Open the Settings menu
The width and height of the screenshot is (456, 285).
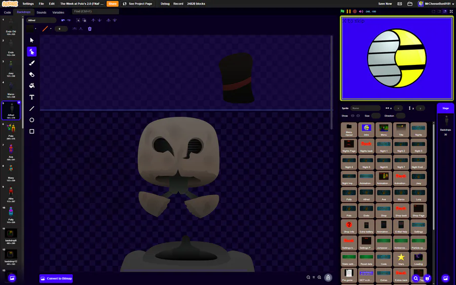[x=28, y=4]
